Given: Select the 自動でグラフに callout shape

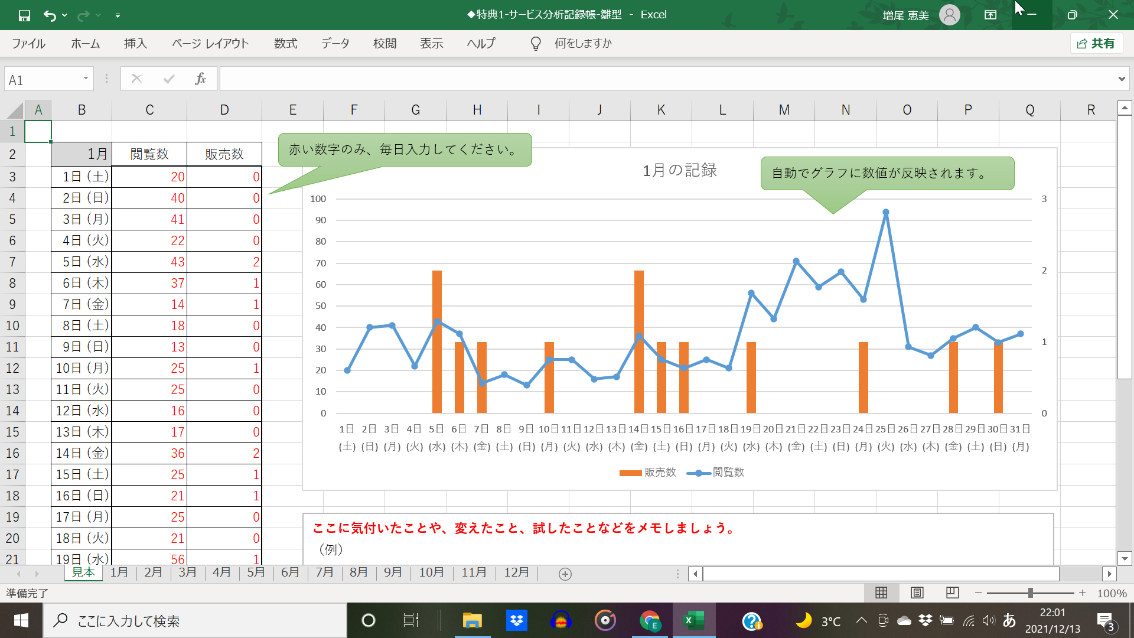Looking at the screenshot, I should (x=887, y=173).
